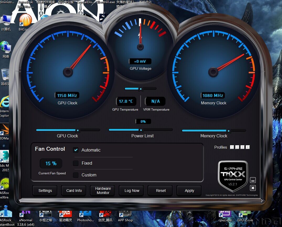This screenshot has width=282, height=227.
Task: Open the 网络 (Network) desktop icon
Action: tap(6, 50)
